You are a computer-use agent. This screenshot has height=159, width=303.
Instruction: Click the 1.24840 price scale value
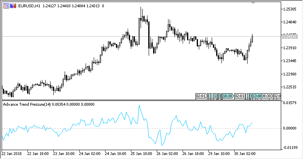290,22
